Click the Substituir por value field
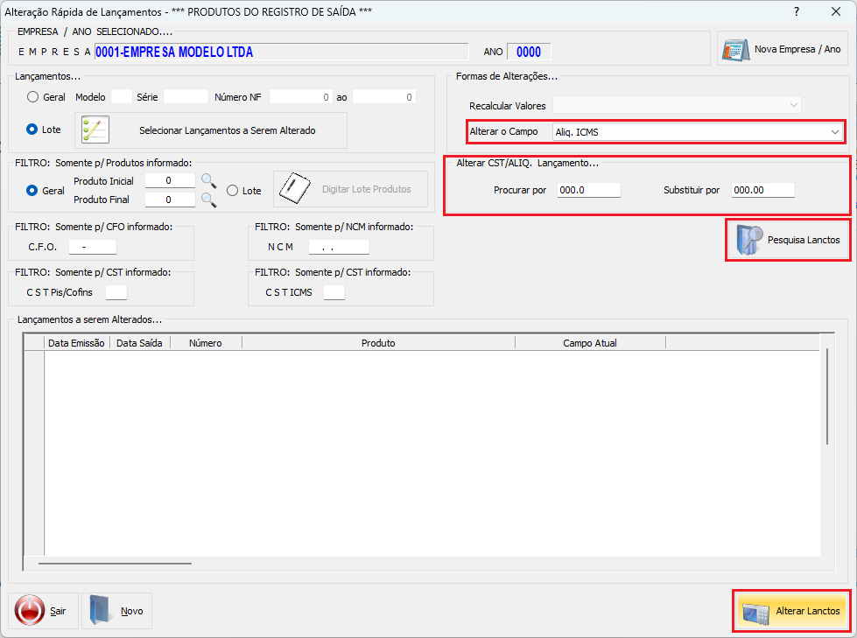Screen dimensions: 857x638 [763, 190]
